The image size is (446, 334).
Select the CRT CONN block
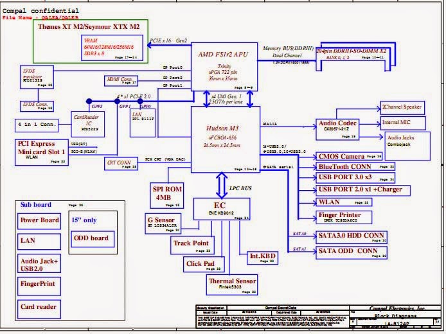(x=121, y=164)
